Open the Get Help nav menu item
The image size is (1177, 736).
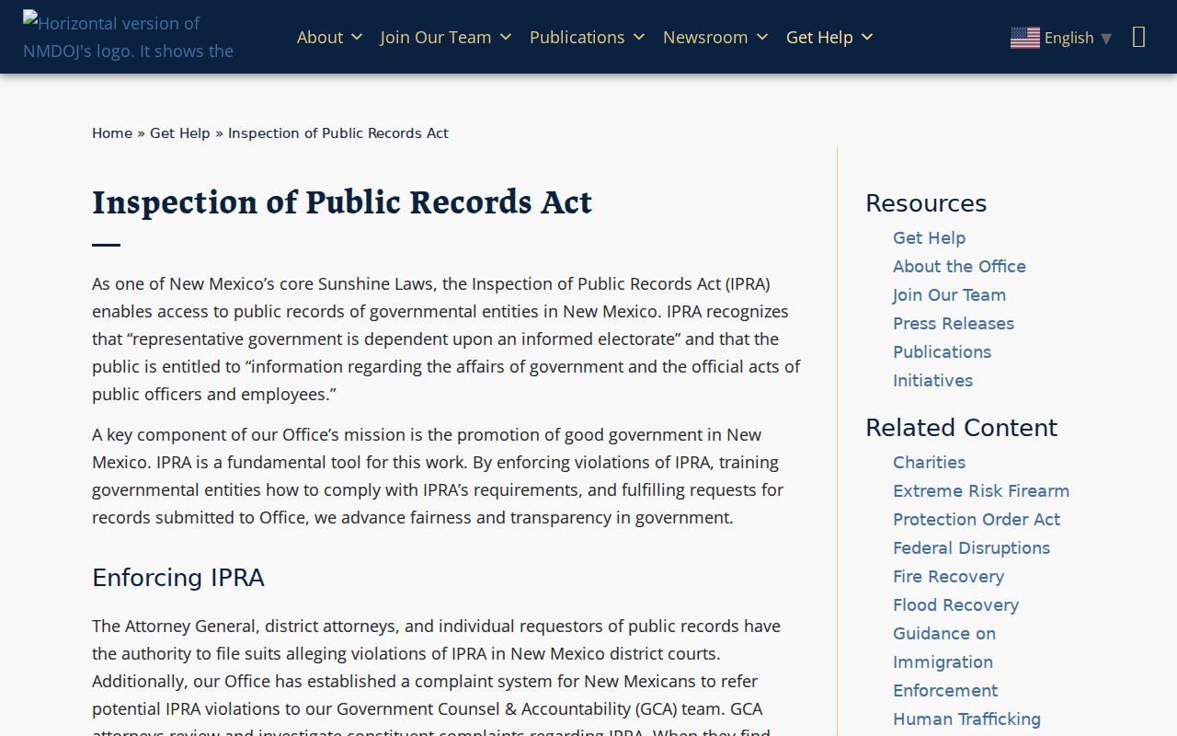819,37
